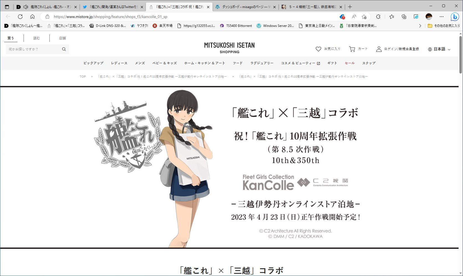Open TS5400 Bittorrent bookmark

236,26
